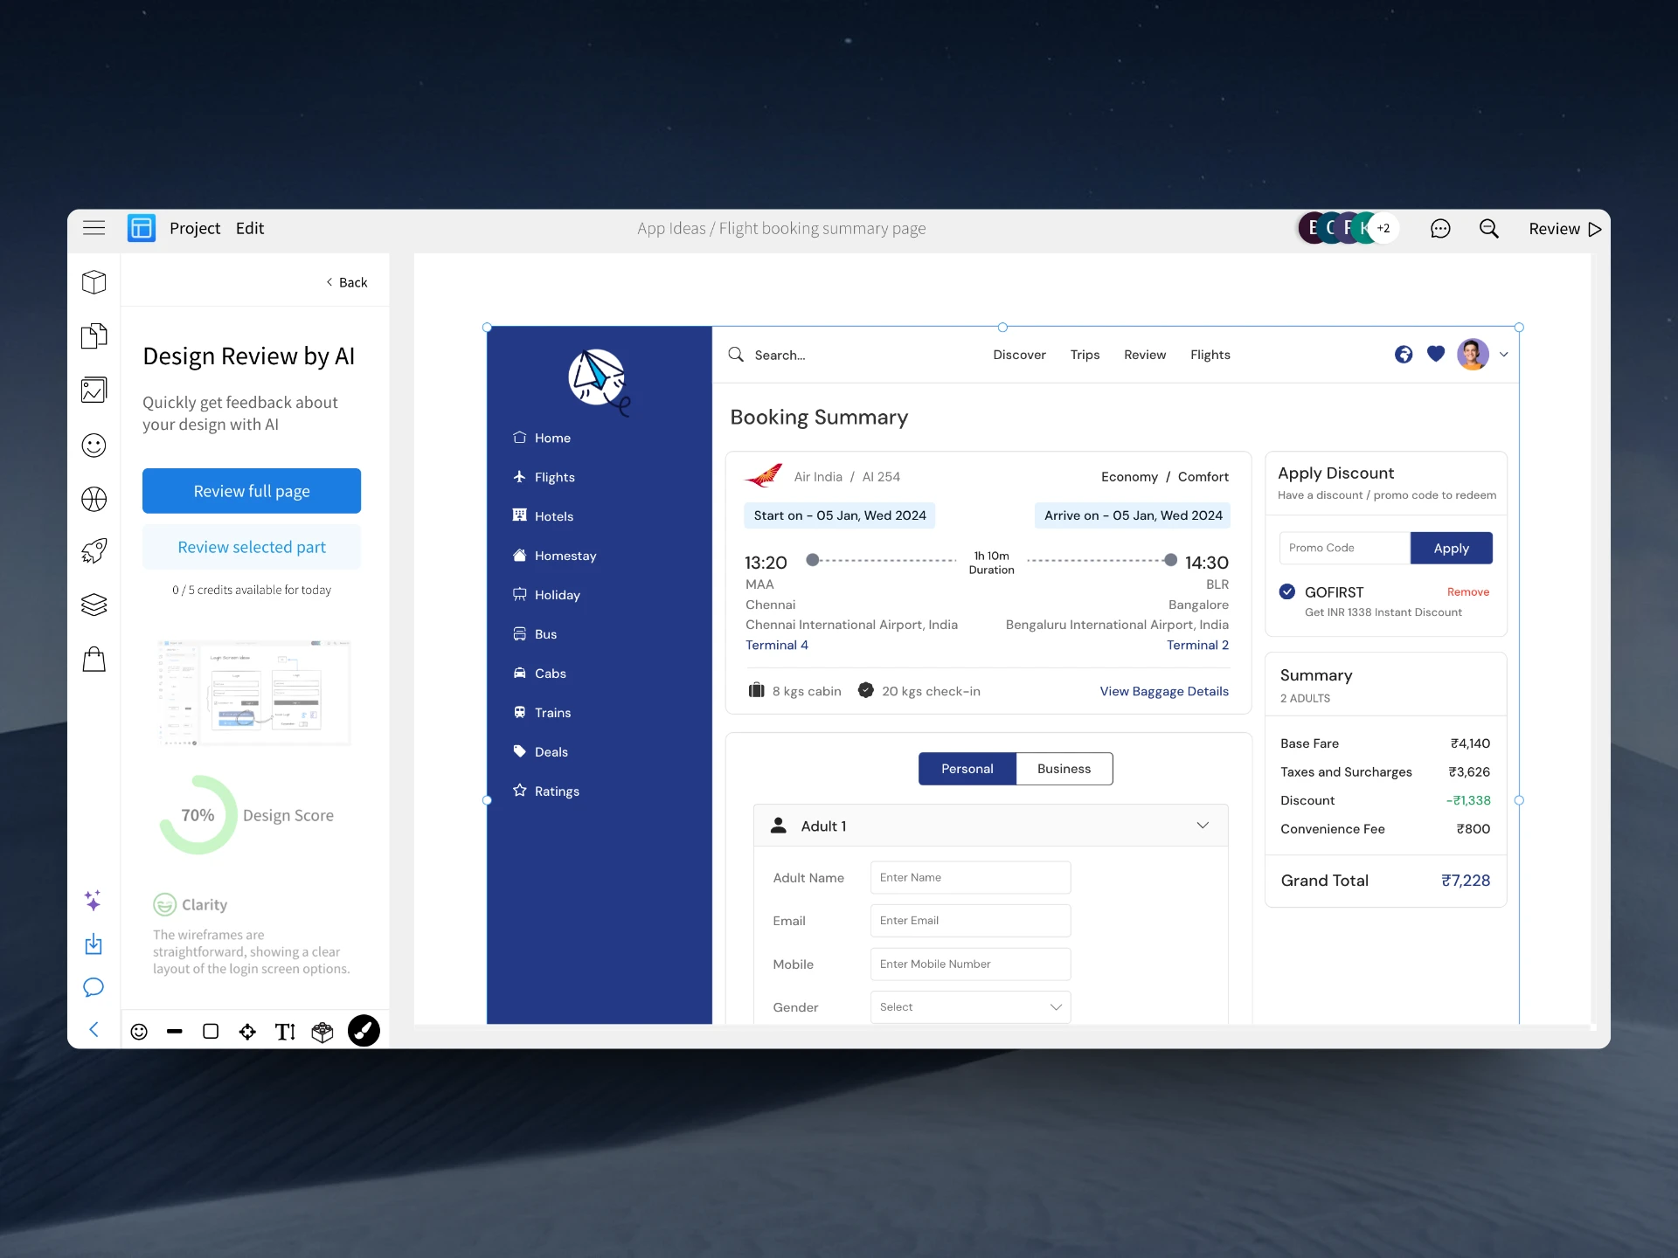Expand the Adult 1 section chevron
The image size is (1678, 1258).
pos(1203,826)
